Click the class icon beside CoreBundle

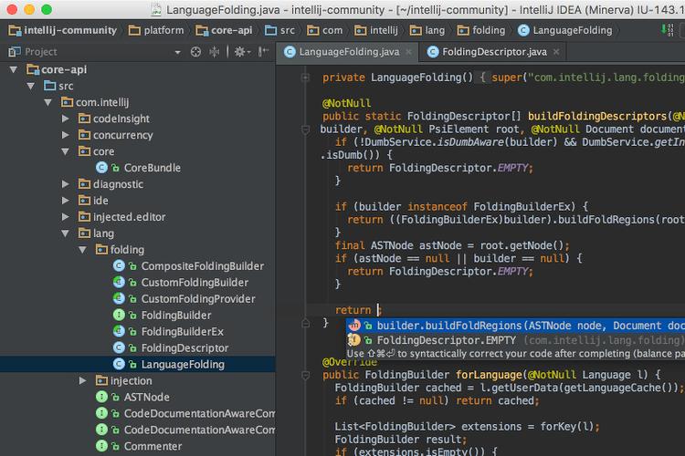coord(101,168)
